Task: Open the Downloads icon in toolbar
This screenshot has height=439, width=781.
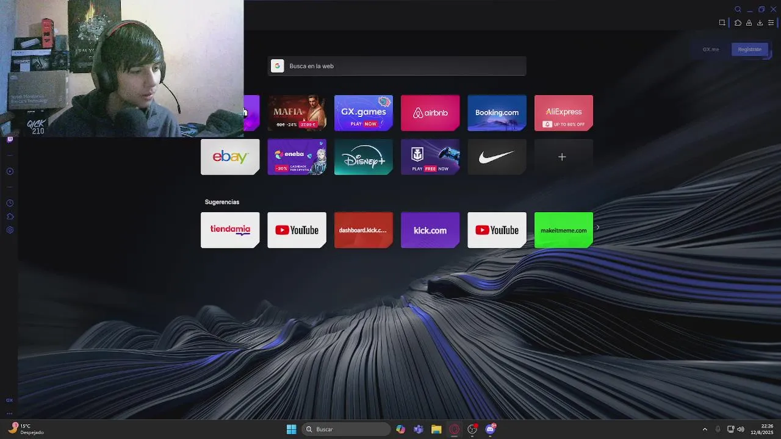Action: tap(760, 23)
